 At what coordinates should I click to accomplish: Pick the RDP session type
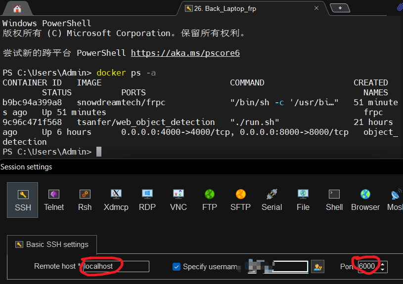[x=147, y=200]
